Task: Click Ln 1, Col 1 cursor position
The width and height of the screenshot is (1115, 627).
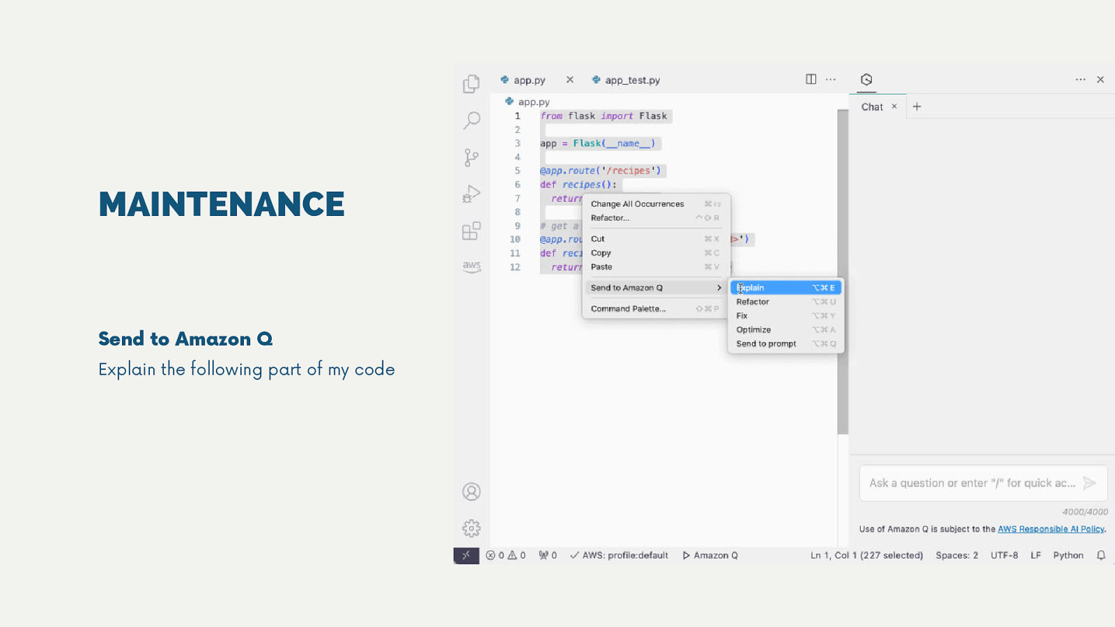Action: pos(866,555)
